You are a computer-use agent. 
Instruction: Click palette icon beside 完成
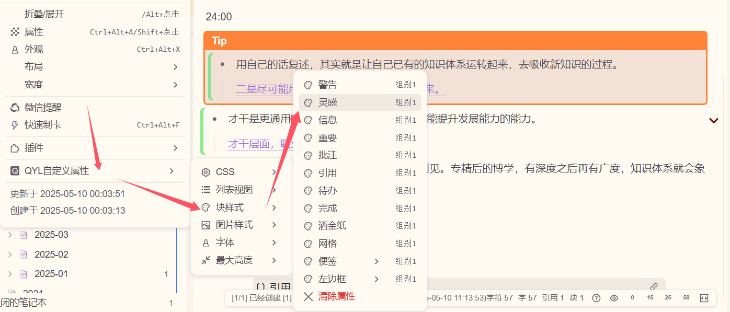tap(309, 209)
